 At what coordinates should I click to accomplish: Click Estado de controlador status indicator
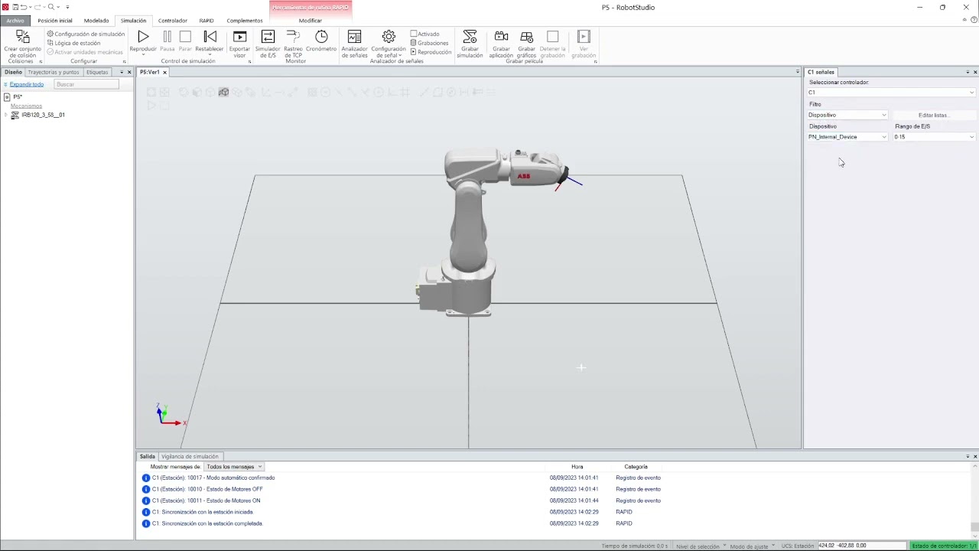pos(944,546)
